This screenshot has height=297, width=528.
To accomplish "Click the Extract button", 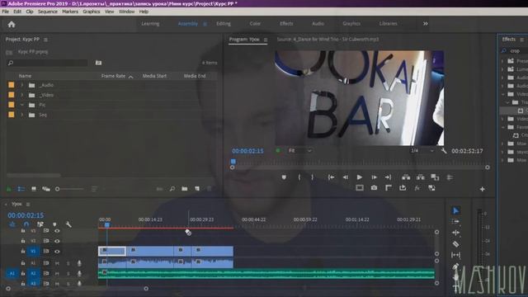I will [x=420, y=177].
